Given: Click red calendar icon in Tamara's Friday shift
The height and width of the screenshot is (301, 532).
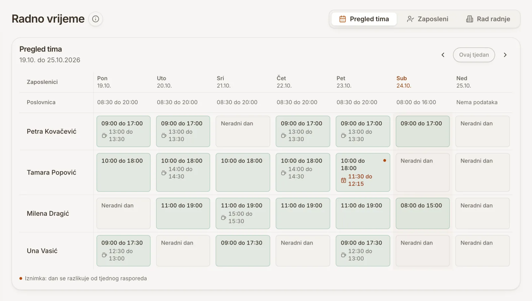Looking at the screenshot, I should pos(343,180).
